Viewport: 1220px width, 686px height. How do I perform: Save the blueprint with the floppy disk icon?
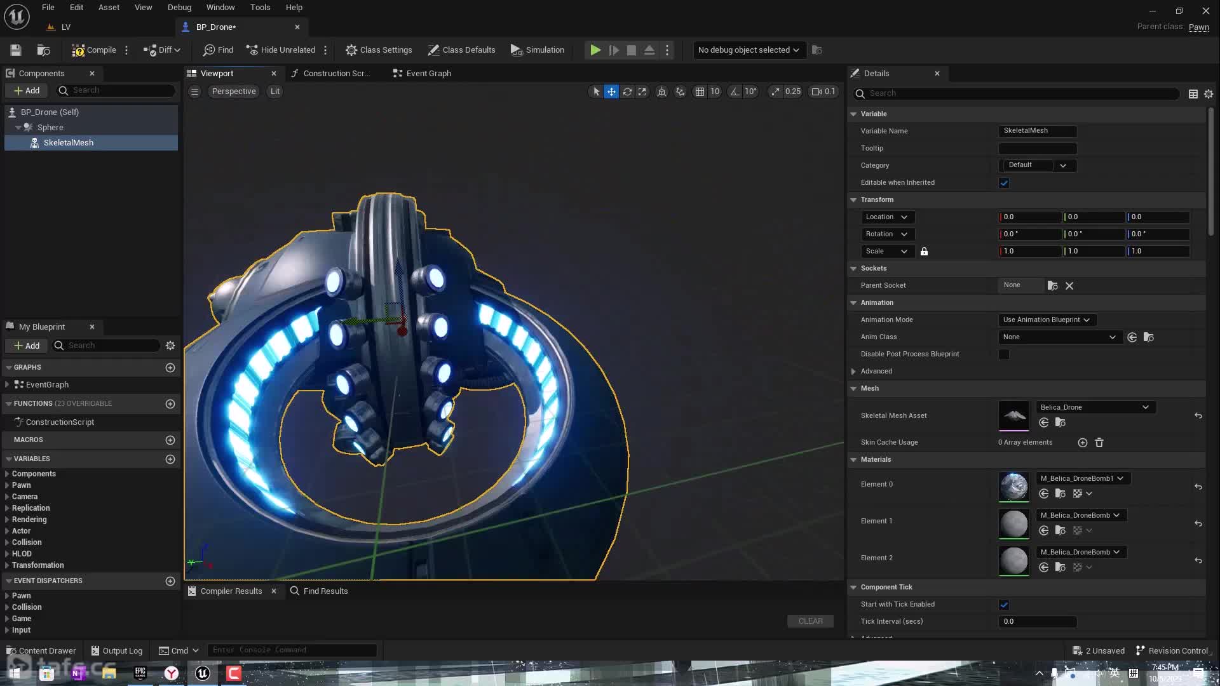point(16,50)
